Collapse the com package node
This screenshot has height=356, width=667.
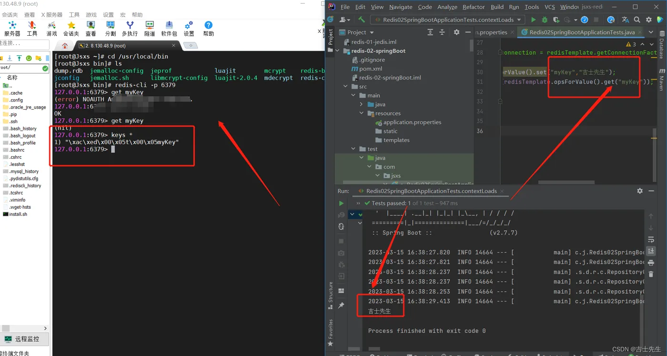pyautogui.click(x=369, y=167)
